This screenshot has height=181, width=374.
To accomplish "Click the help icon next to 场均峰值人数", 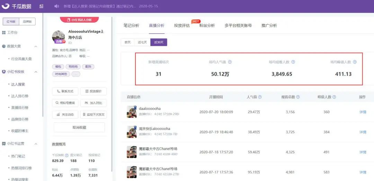I will [355, 62].
